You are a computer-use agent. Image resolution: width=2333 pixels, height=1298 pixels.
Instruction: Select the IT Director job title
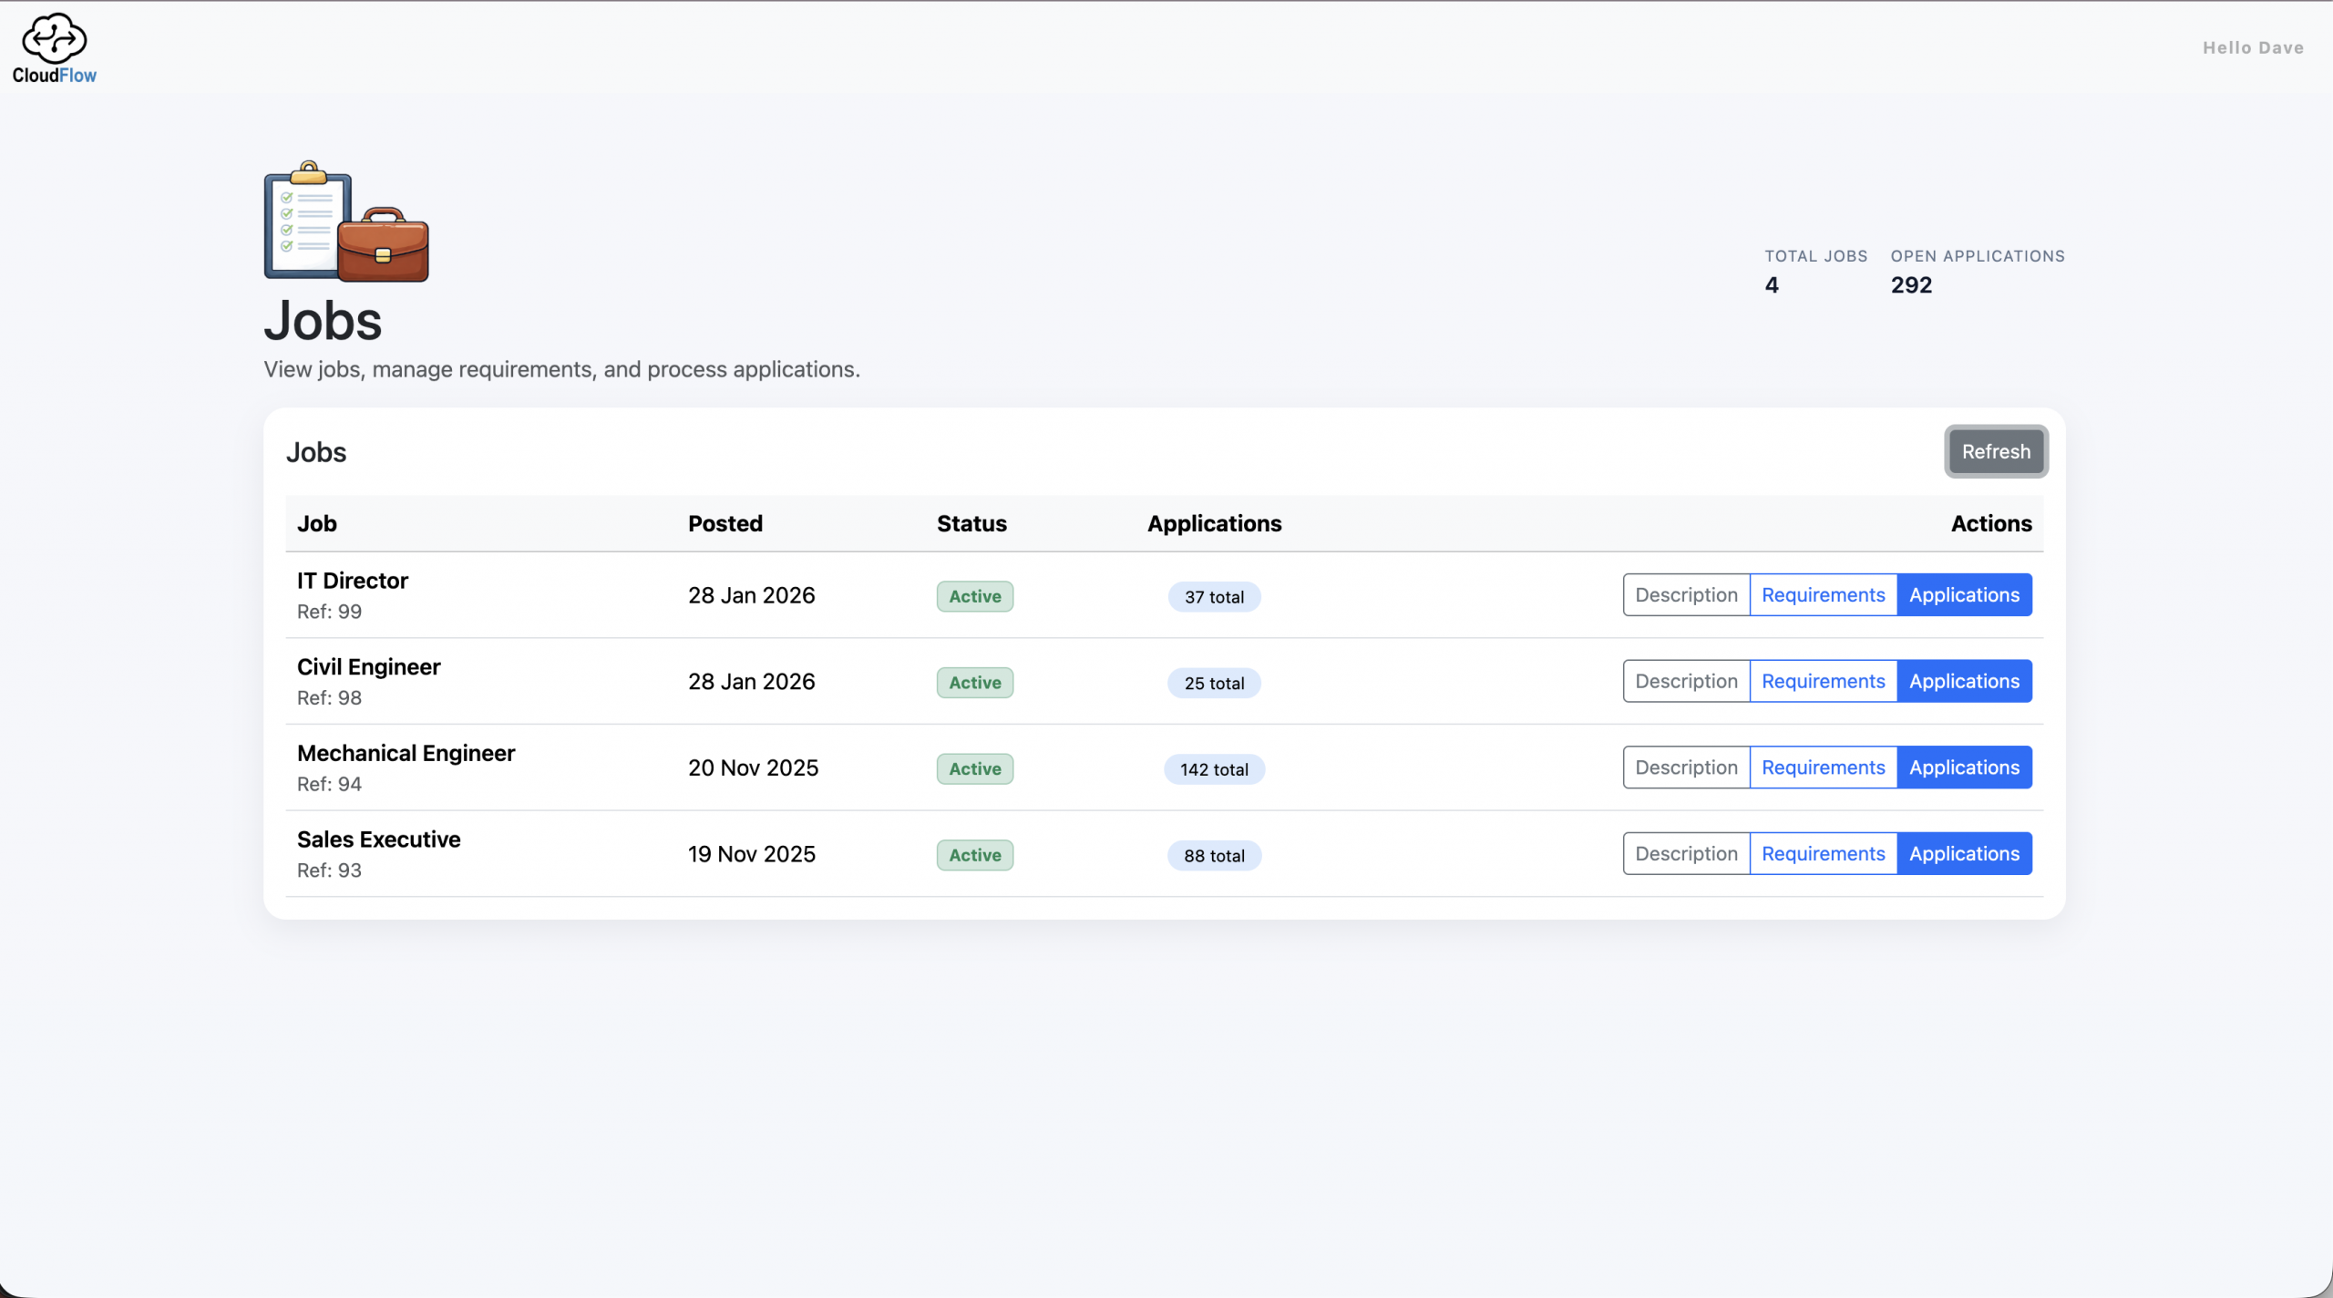(353, 581)
